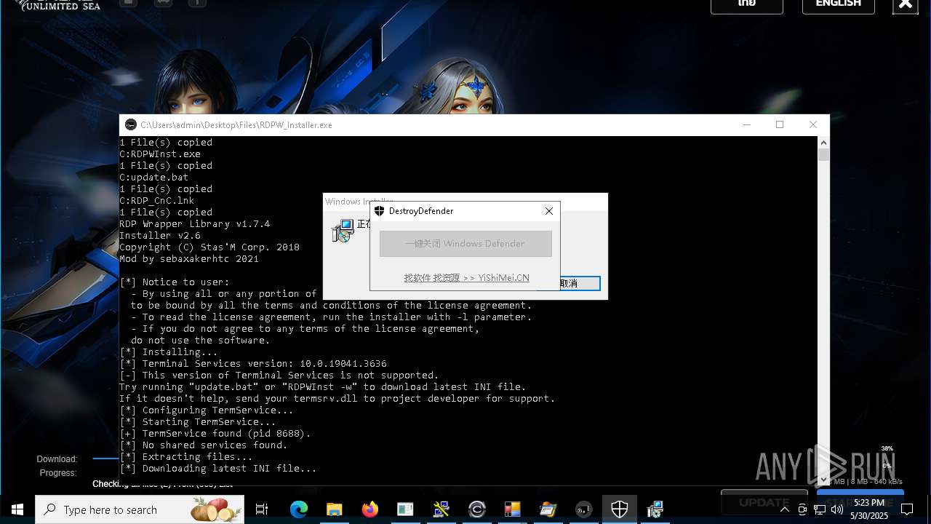The image size is (931, 524).
Task: Click console line 'Downloading latest INI file...'
Action: 229,469
